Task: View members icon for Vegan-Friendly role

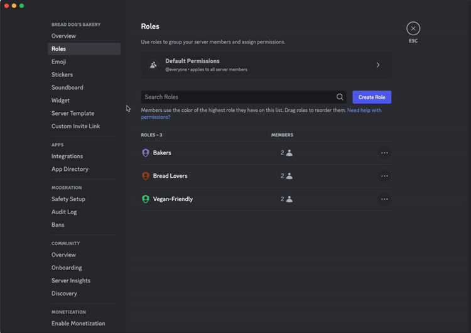Action: point(290,199)
